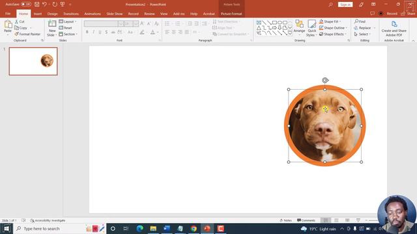Viewport: 417px width, 234px height.
Task: Collapse the ribbon with the chevron
Action: click(x=413, y=40)
